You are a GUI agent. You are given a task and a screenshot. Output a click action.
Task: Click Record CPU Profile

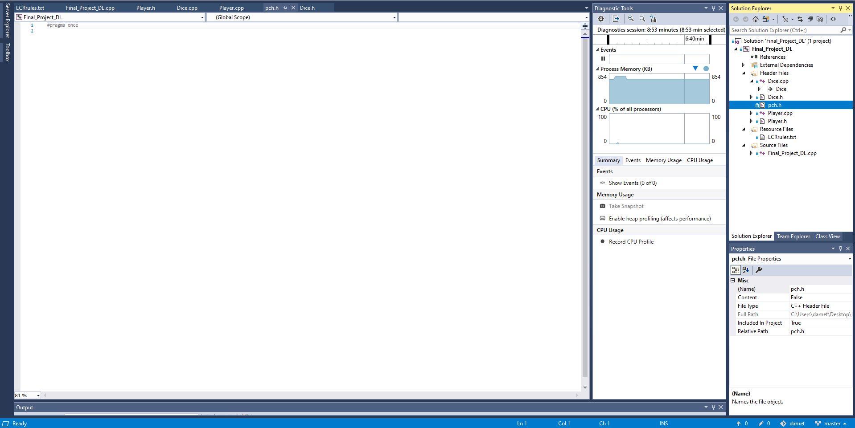[630, 241]
